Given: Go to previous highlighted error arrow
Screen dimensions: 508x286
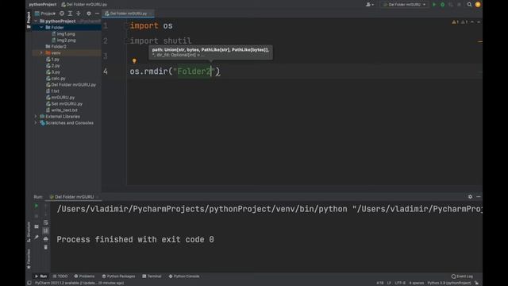Looking at the screenshot, I should coord(472,22).
